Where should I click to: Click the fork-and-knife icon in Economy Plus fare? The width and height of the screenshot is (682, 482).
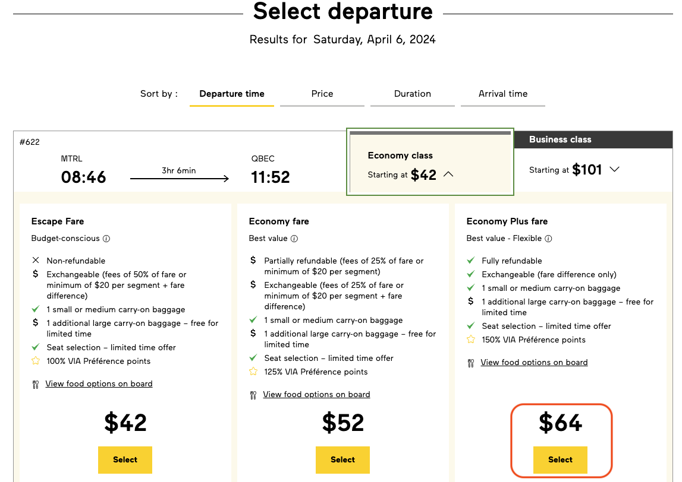click(470, 362)
